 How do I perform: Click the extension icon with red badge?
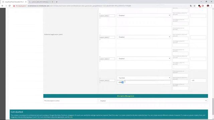click(x=199, y=6)
